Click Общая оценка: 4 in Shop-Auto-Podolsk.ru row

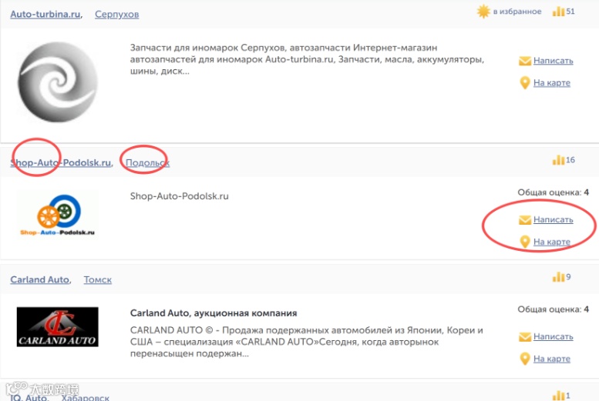[x=554, y=192]
